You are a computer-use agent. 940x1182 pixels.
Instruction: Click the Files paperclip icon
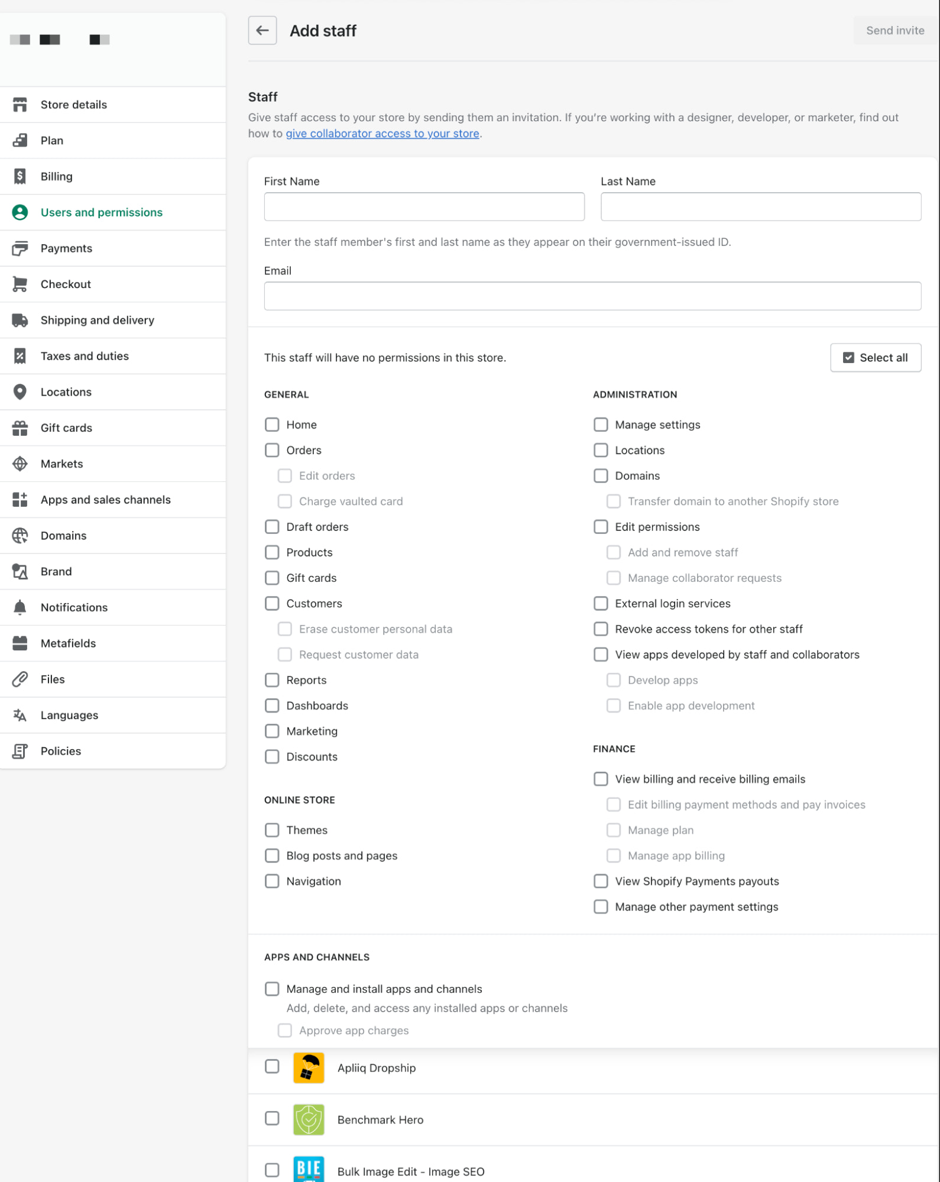(x=20, y=679)
